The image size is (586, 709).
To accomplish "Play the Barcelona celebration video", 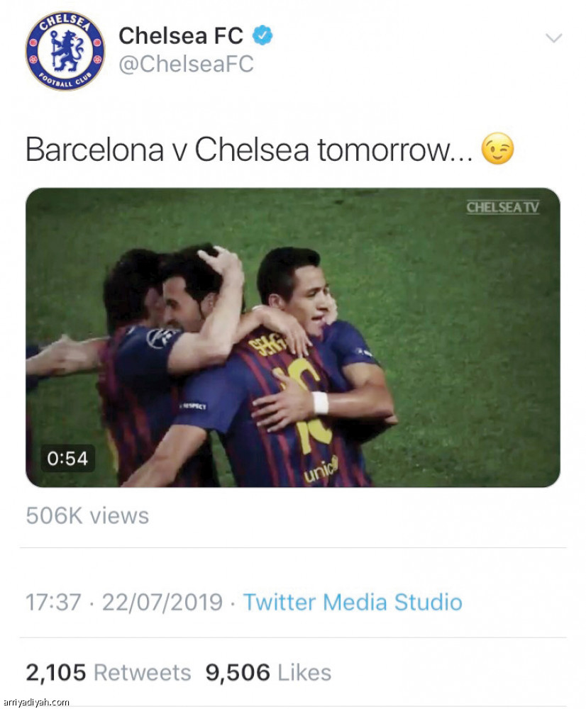I will [x=293, y=337].
